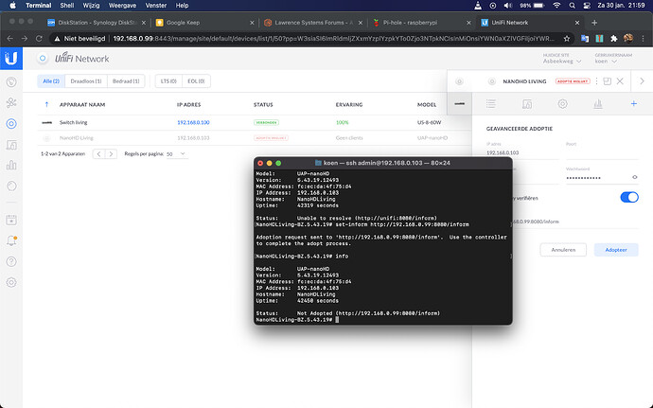Toggle the SSH key verification switch
Image resolution: width=653 pixels, height=408 pixels.
coord(629,197)
